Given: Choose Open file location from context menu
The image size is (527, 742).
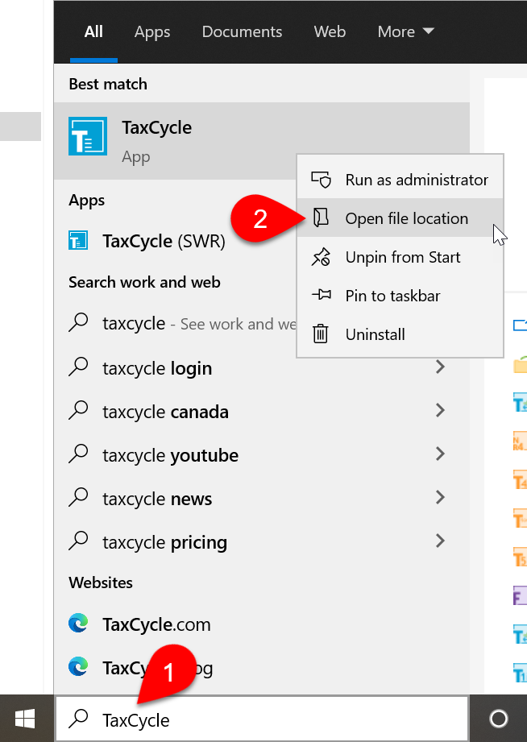Looking at the screenshot, I should (x=400, y=218).
